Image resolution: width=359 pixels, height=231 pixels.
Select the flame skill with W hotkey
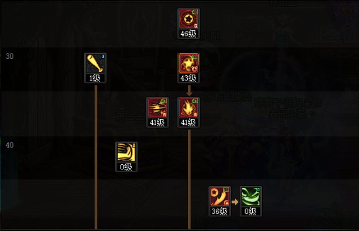[x=188, y=108]
